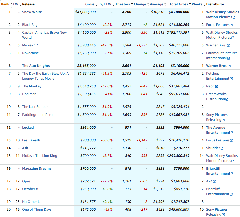The width and height of the screenshot is (240, 217).
Task: Click external link icon after Ketchup Entertainment
Action: pos(231,79)
